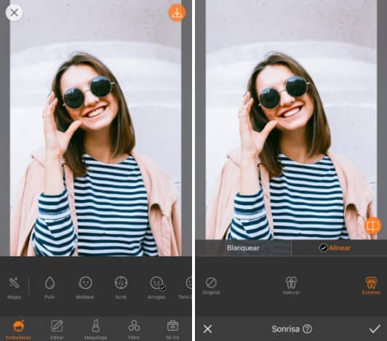
Task: Switch to the Embellecer tab
Action: (x=18, y=329)
